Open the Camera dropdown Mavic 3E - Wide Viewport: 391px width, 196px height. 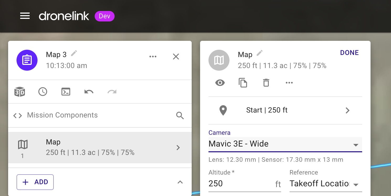(x=285, y=144)
